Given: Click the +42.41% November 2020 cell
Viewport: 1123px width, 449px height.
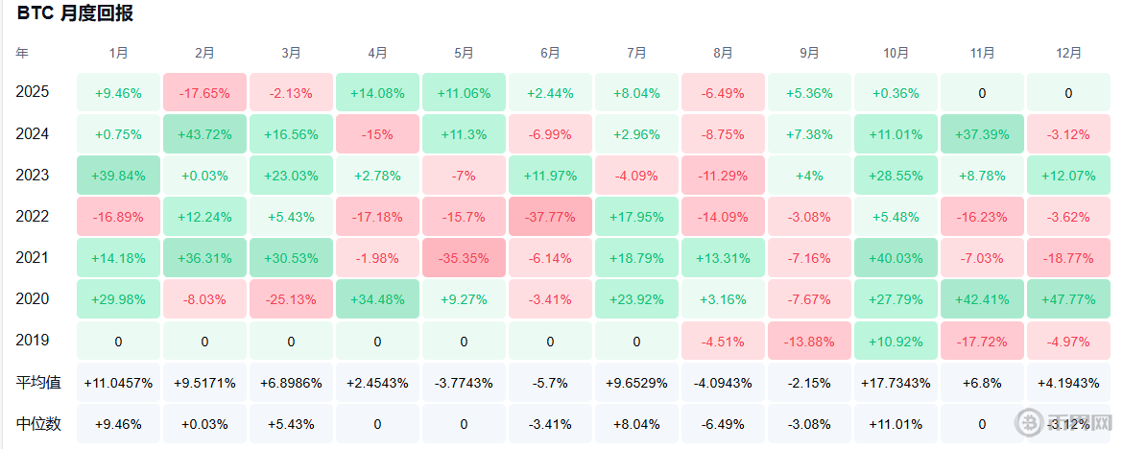Looking at the screenshot, I should pos(982,299).
